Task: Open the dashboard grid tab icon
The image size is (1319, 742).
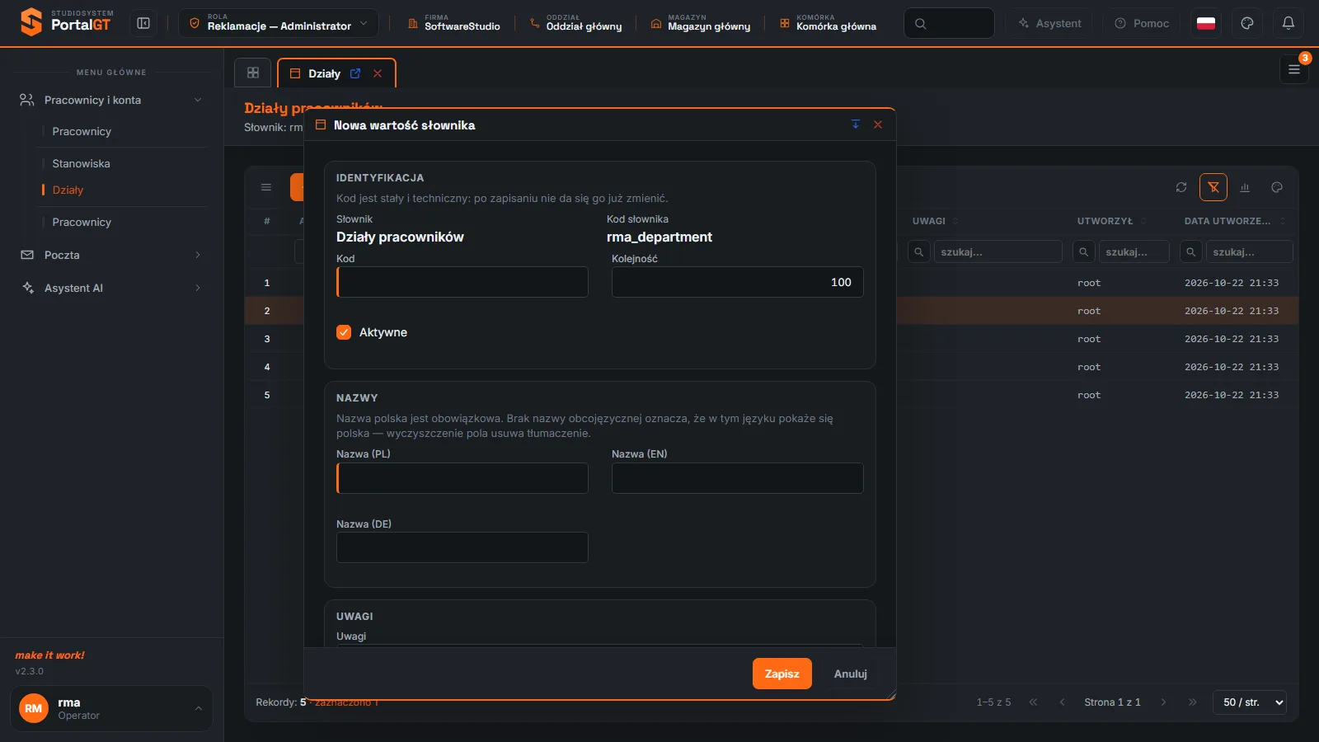Action: 253,73
